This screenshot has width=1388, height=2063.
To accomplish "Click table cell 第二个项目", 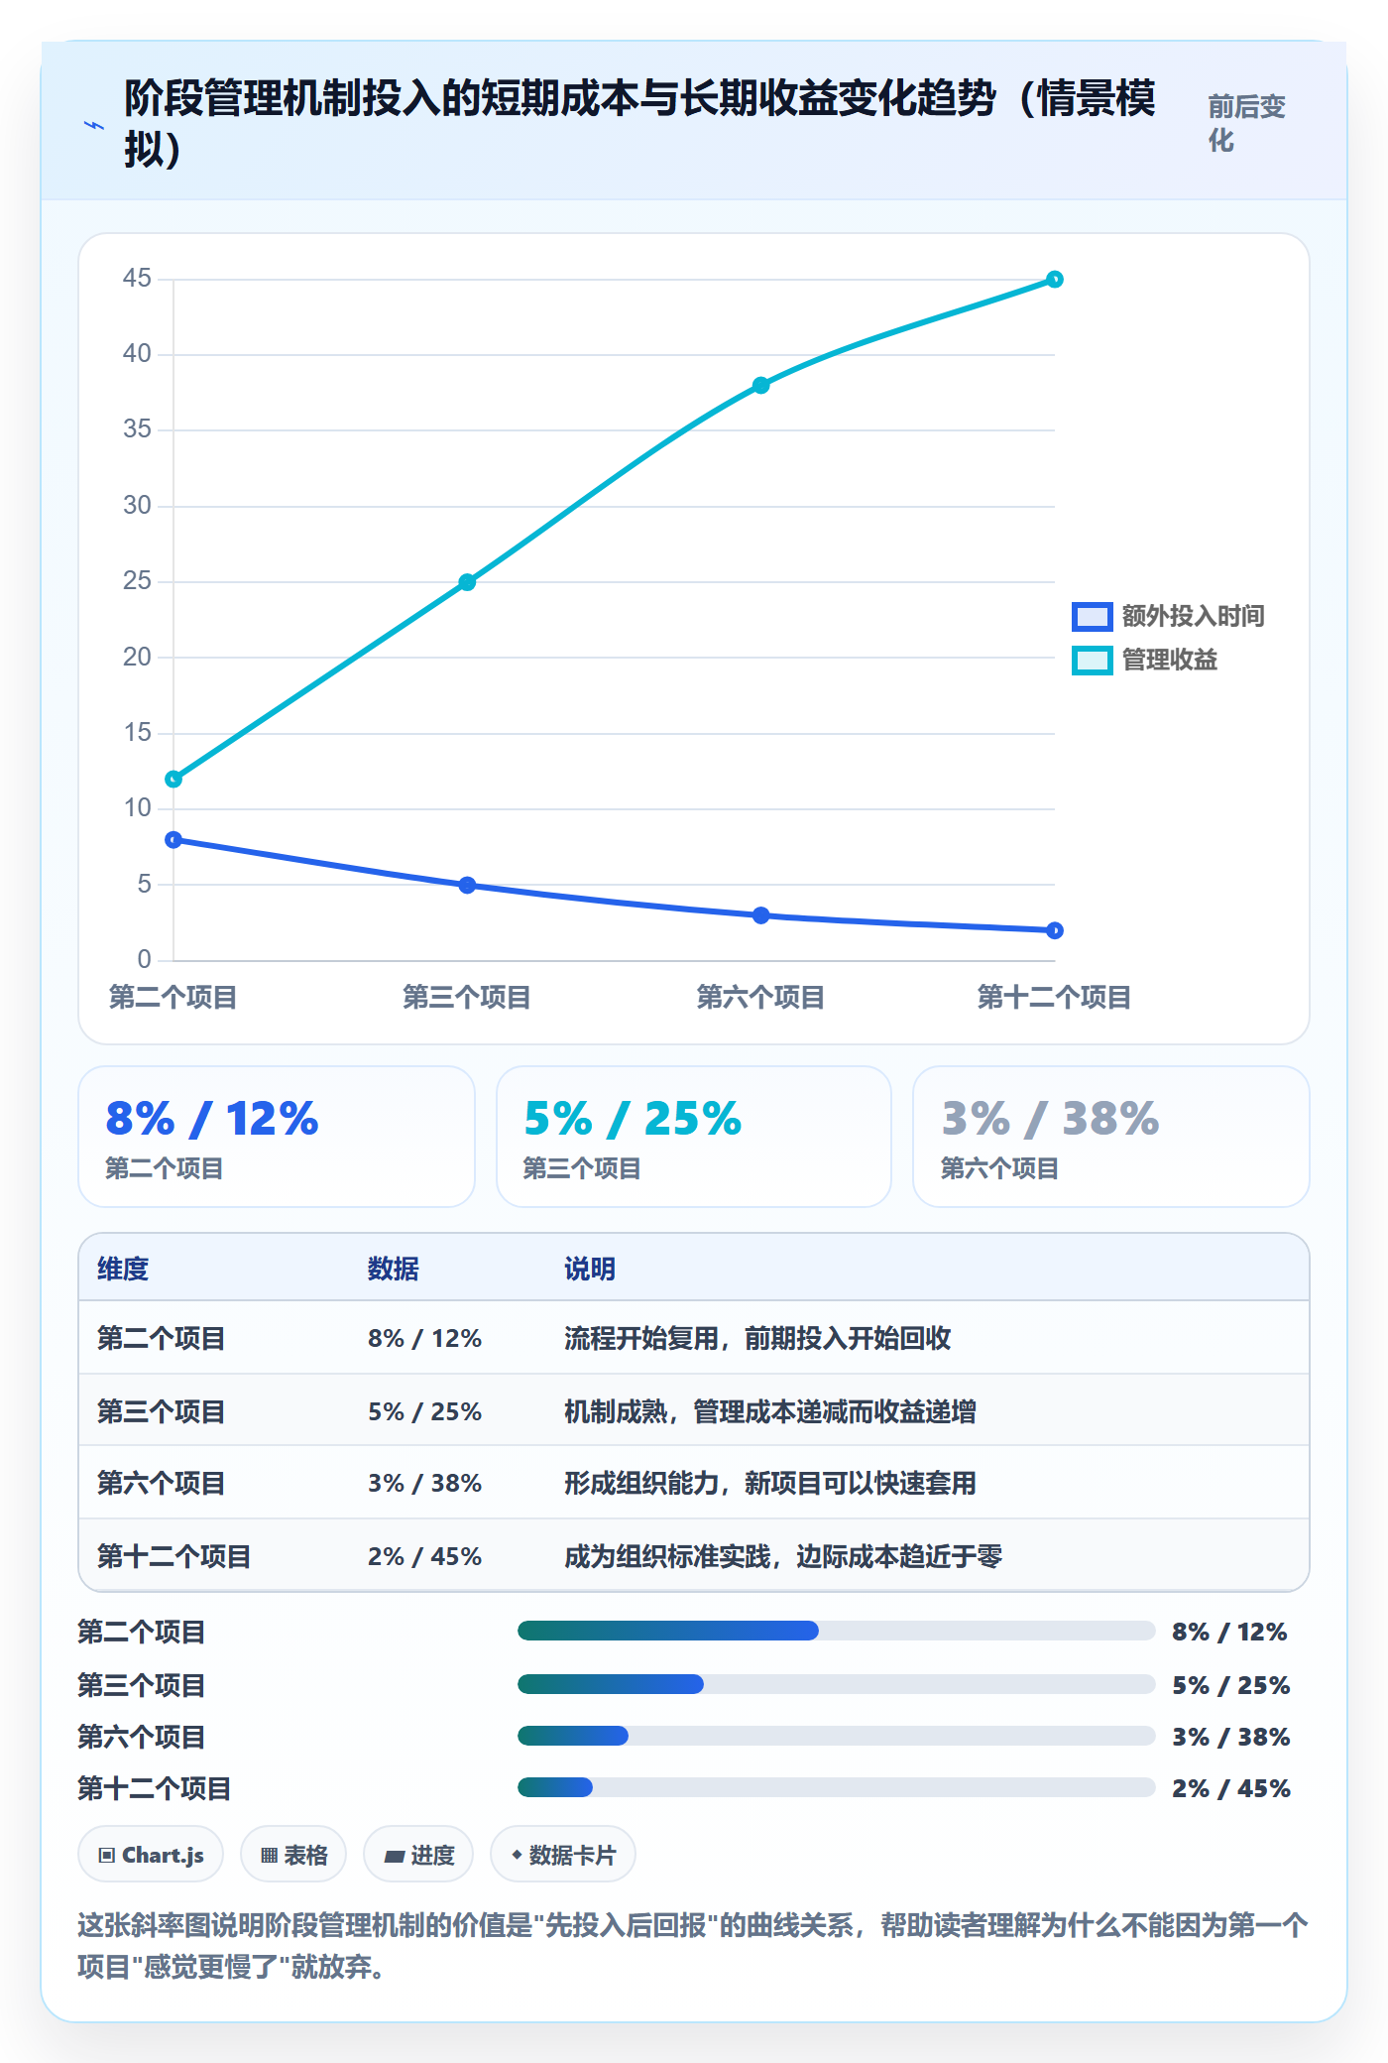I will (162, 1338).
